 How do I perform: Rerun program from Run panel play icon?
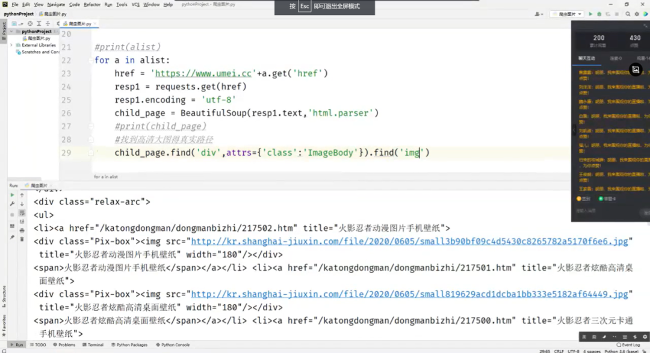coord(12,195)
